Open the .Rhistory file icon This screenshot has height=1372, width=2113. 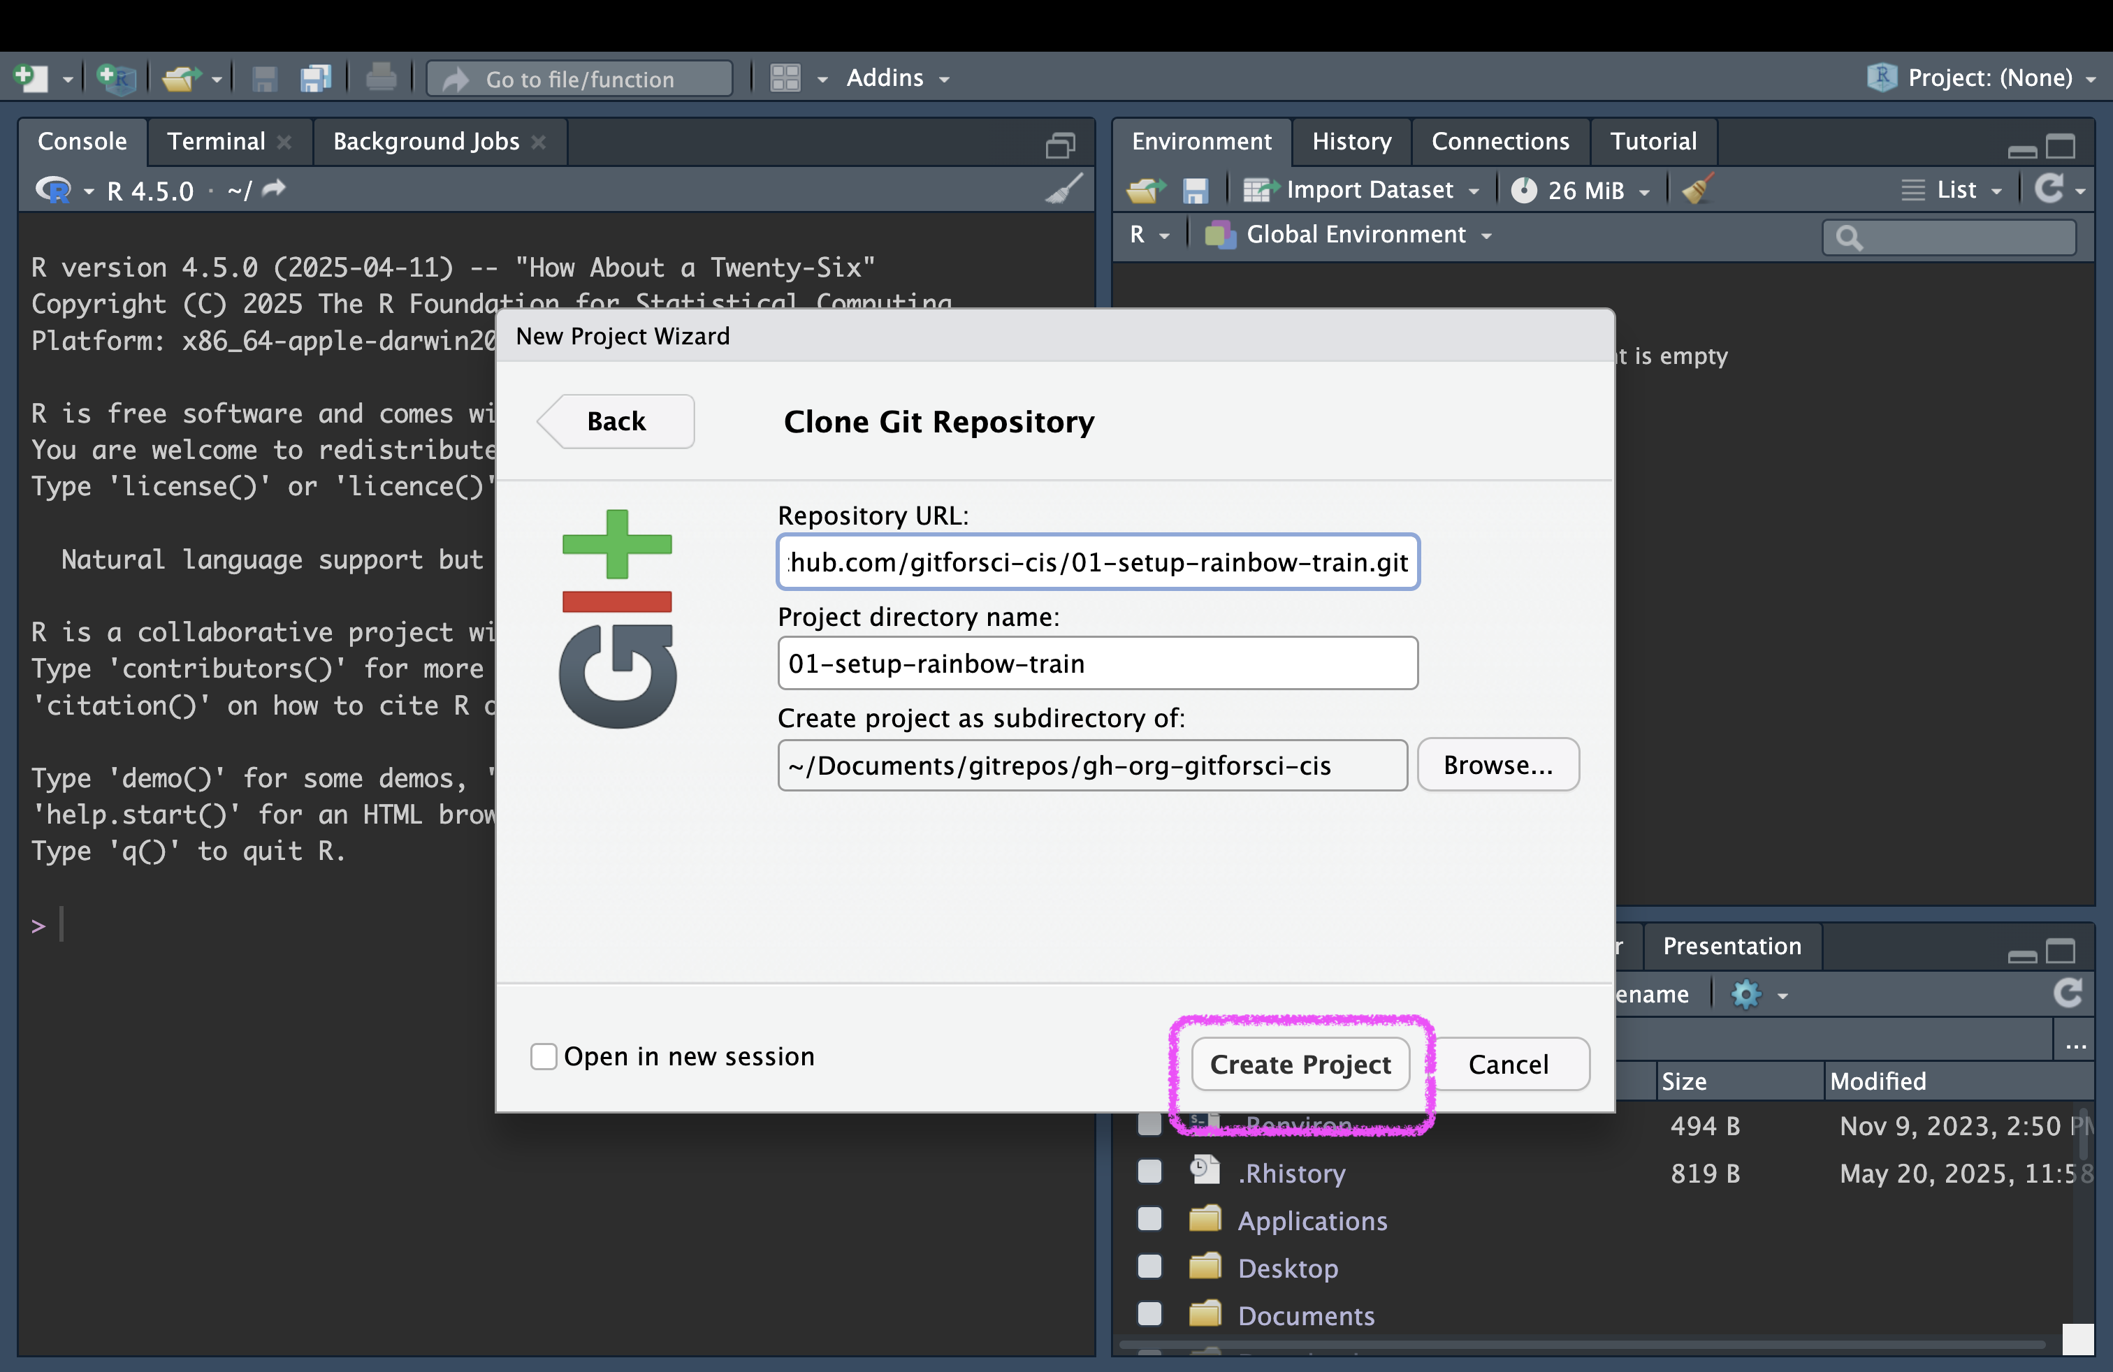pos(1205,1171)
